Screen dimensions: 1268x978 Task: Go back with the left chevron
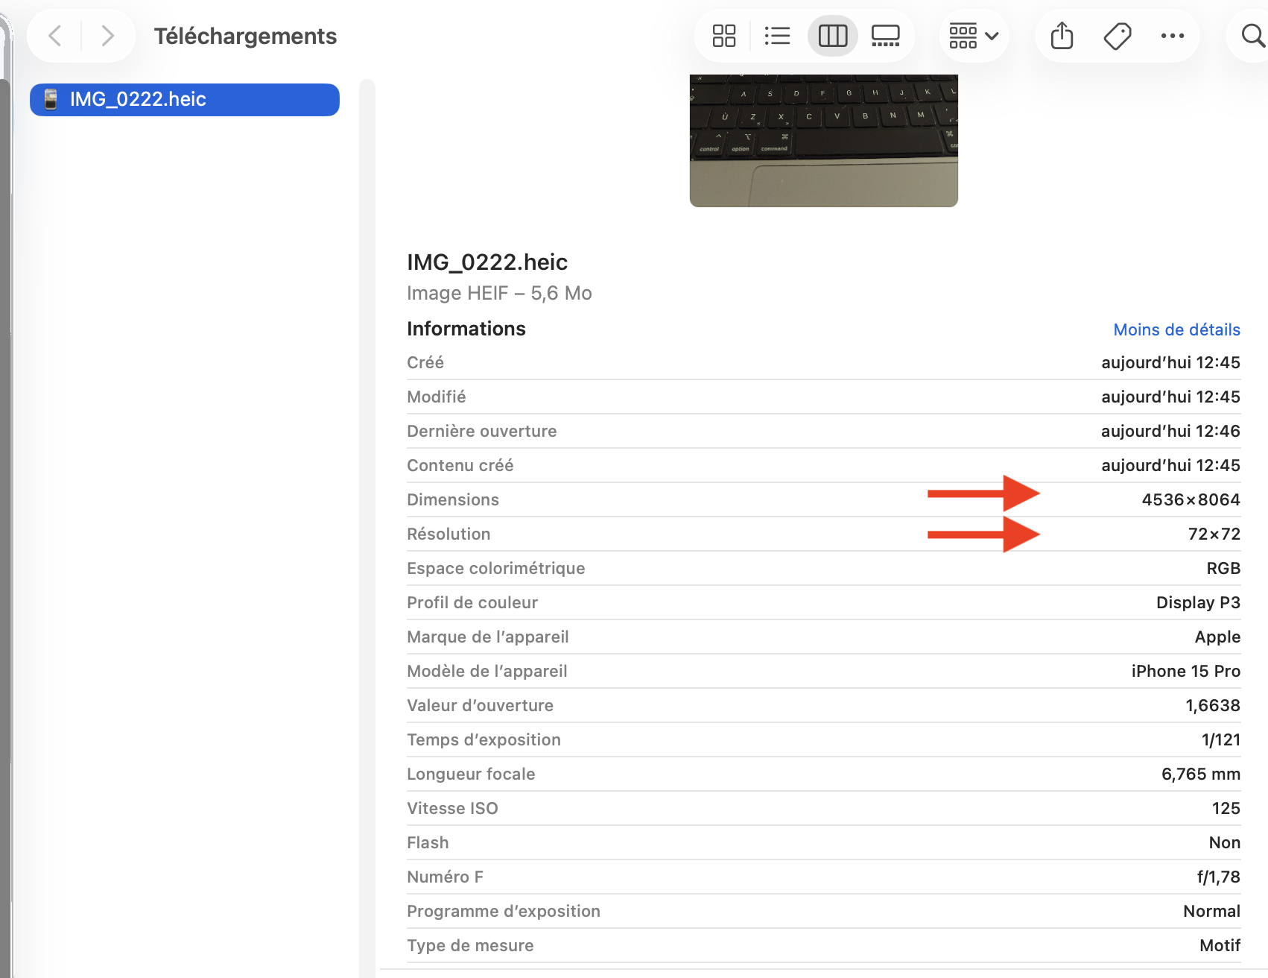coord(54,36)
